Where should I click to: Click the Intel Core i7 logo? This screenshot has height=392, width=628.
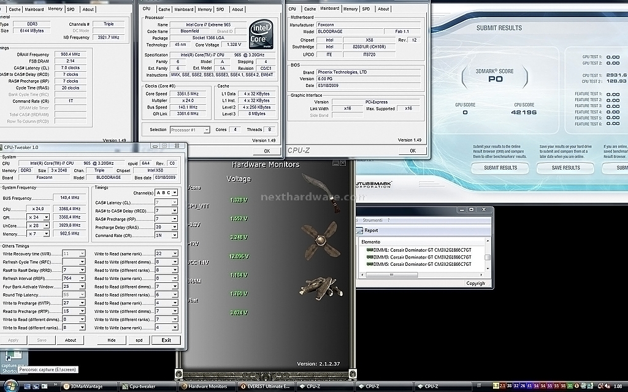pos(261,35)
